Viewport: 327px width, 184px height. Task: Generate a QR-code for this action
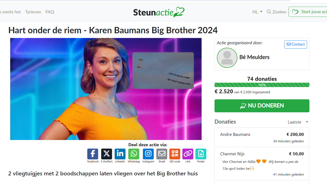pos(175,154)
